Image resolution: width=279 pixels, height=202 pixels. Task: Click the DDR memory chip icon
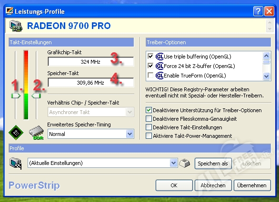coord(37,133)
